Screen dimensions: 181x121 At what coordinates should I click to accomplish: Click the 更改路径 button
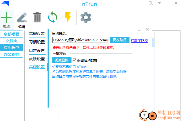pos(120,40)
